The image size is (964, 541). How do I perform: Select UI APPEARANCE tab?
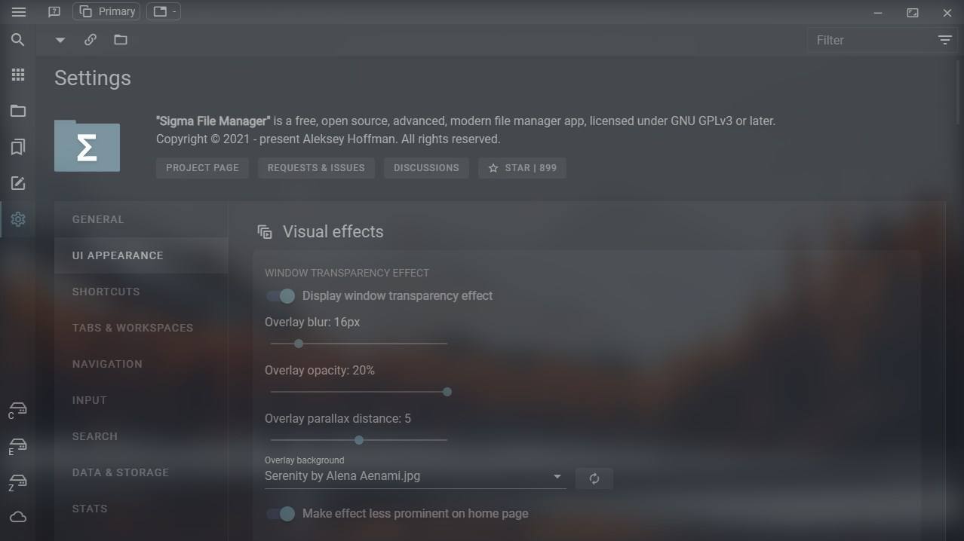tap(141, 255)
